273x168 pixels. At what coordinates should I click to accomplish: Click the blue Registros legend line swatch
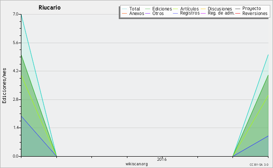pyautogui.click(x=175, y=13)
